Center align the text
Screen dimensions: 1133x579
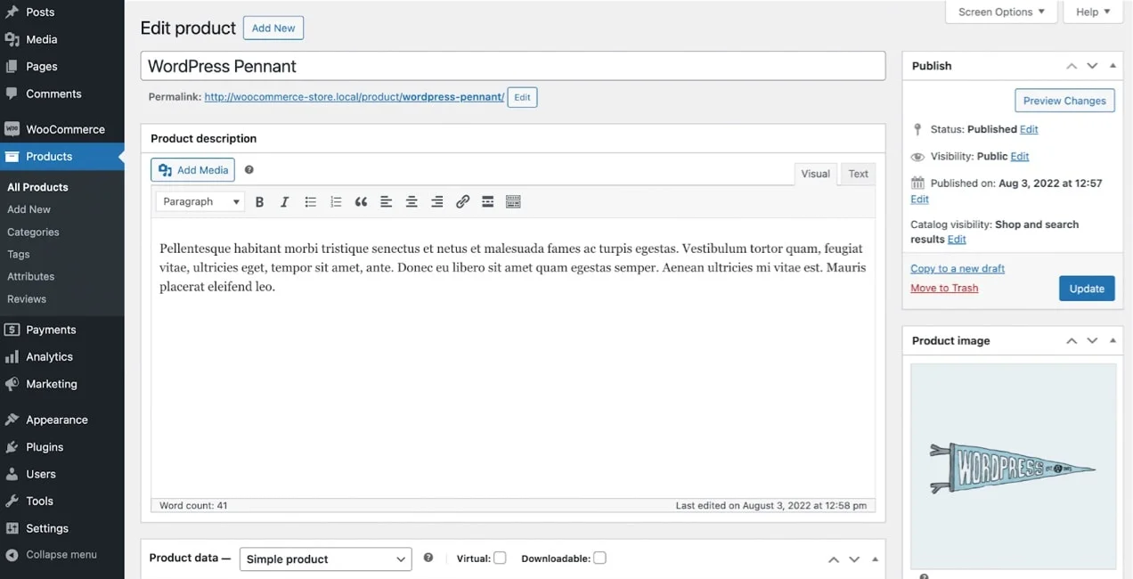412,202
